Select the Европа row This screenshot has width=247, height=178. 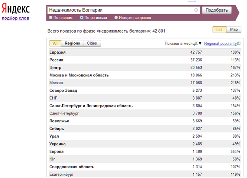pos(145,151)
